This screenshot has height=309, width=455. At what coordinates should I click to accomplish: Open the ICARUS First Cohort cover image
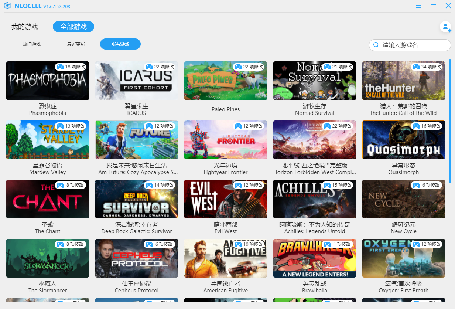tap(137, 81)
